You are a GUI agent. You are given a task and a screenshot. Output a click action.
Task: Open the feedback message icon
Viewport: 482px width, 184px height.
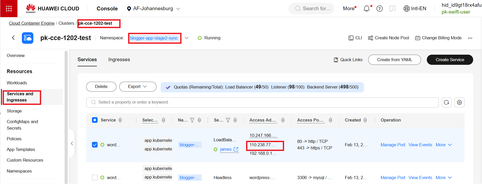[392, 9]
